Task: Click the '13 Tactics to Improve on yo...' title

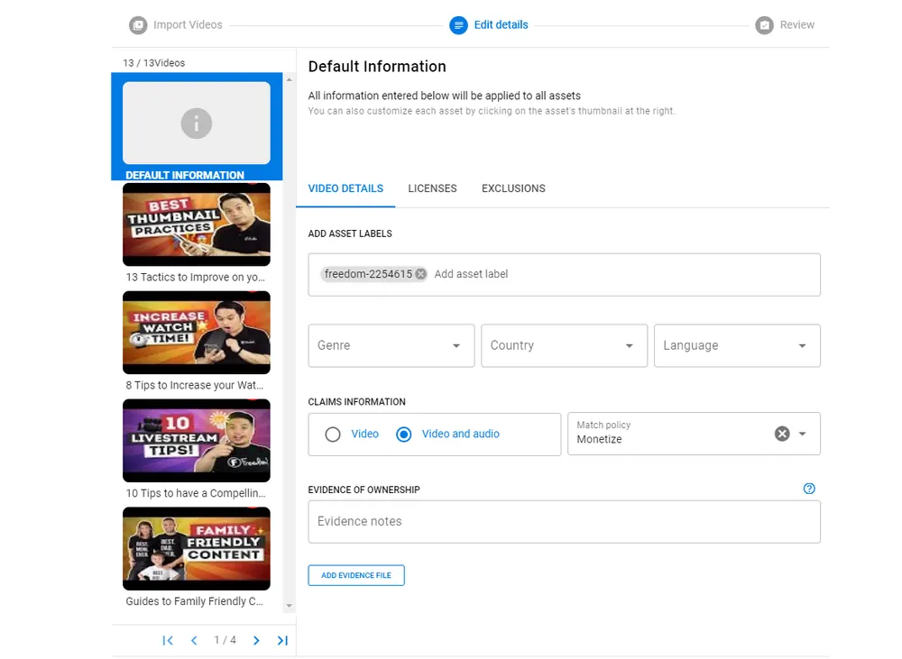Action: [196, 277]
